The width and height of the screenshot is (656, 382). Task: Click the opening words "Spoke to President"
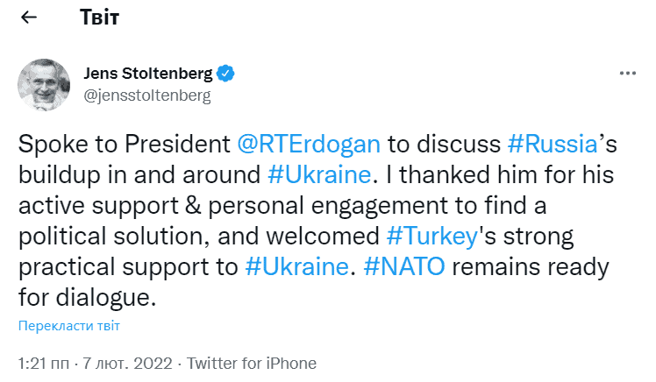pyautogui.click(x=124, y=142)
